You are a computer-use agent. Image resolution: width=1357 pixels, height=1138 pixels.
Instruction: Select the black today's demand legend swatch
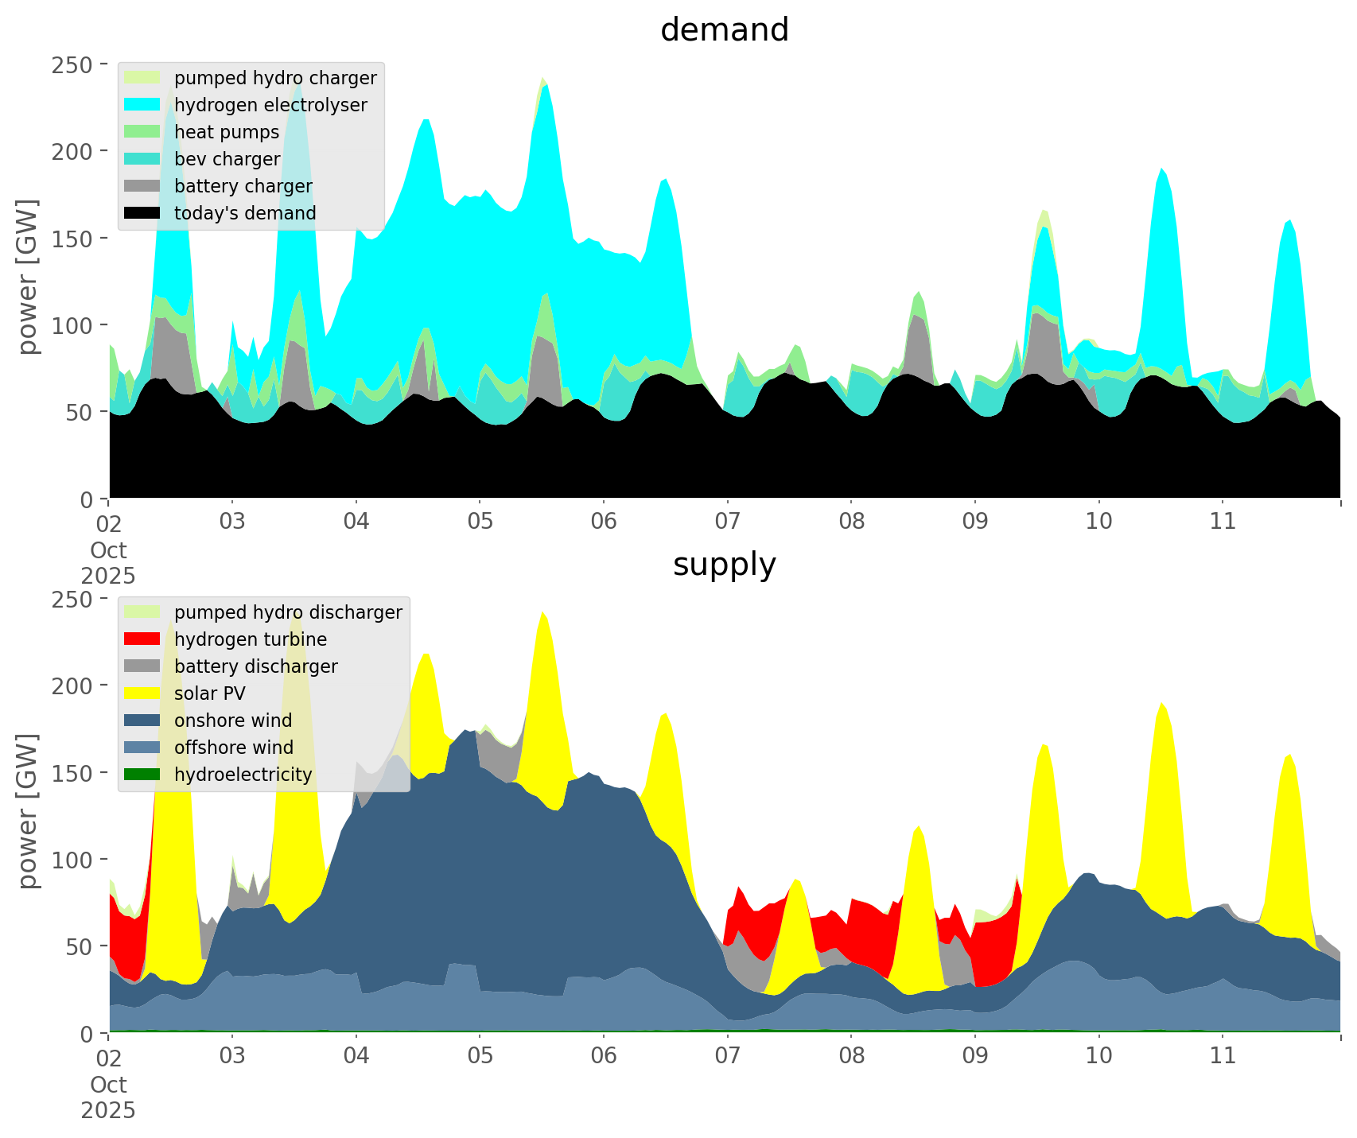[x=142, y=213]
